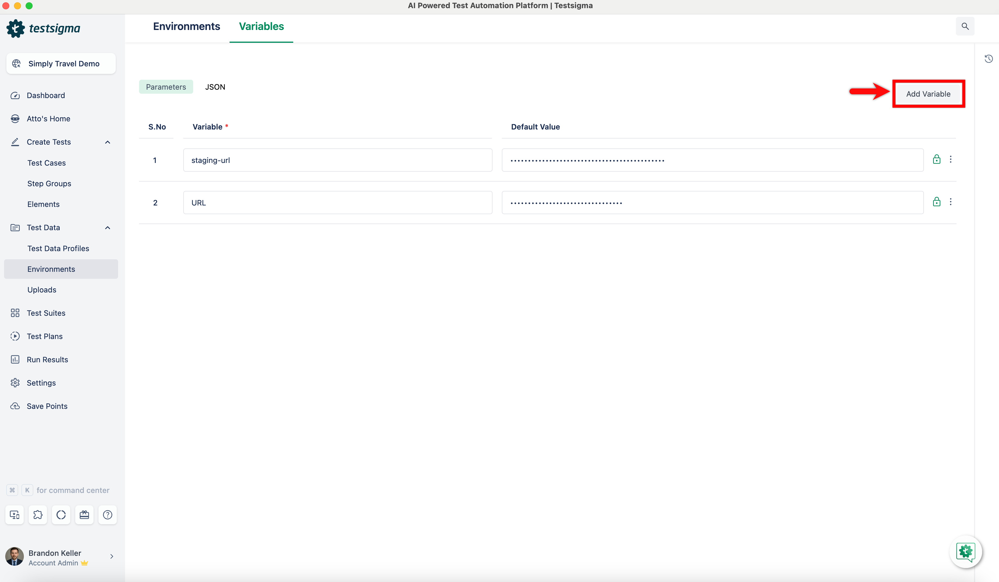Open the Help question mark icon
This screenshot has height=582, width=999.
point(107,514)
